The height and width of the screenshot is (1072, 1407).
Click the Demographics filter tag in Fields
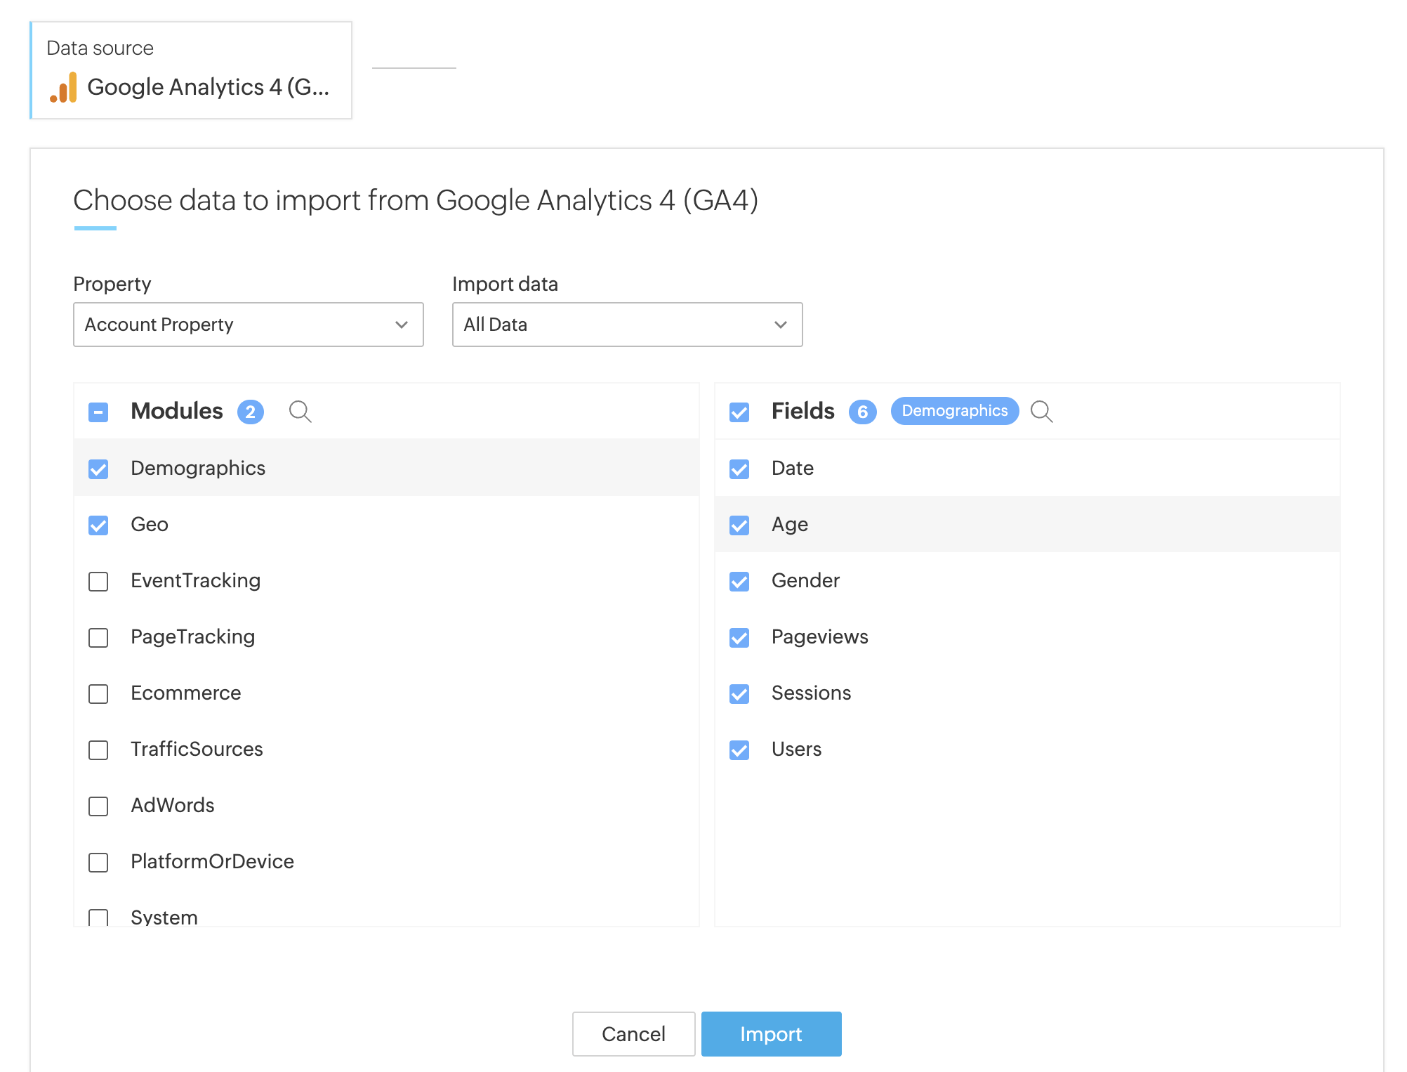click(x=954, y=411)
